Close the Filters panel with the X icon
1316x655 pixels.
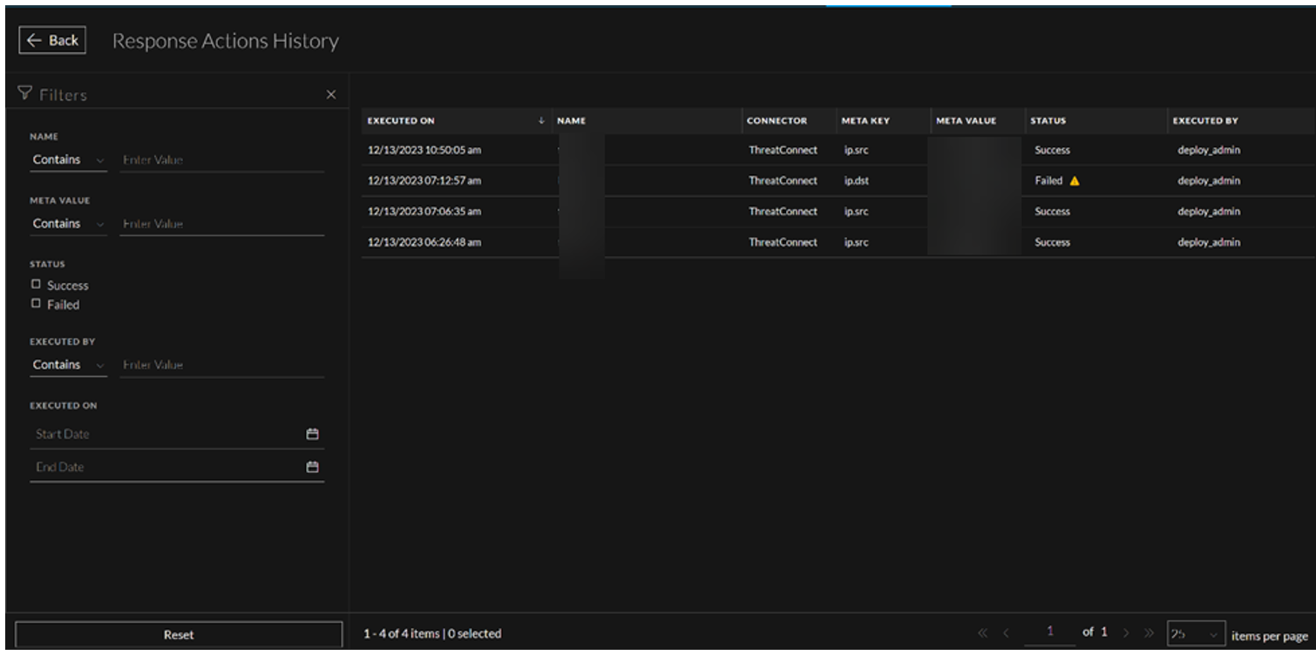(x=330, y=94)
